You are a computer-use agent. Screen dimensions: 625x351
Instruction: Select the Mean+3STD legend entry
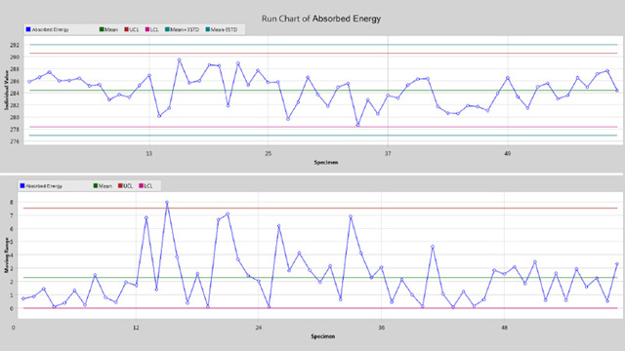click(183, 29)
